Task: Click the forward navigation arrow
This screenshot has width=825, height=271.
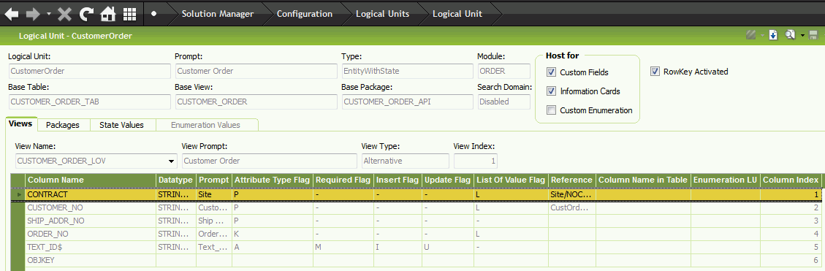Action: 33,14
